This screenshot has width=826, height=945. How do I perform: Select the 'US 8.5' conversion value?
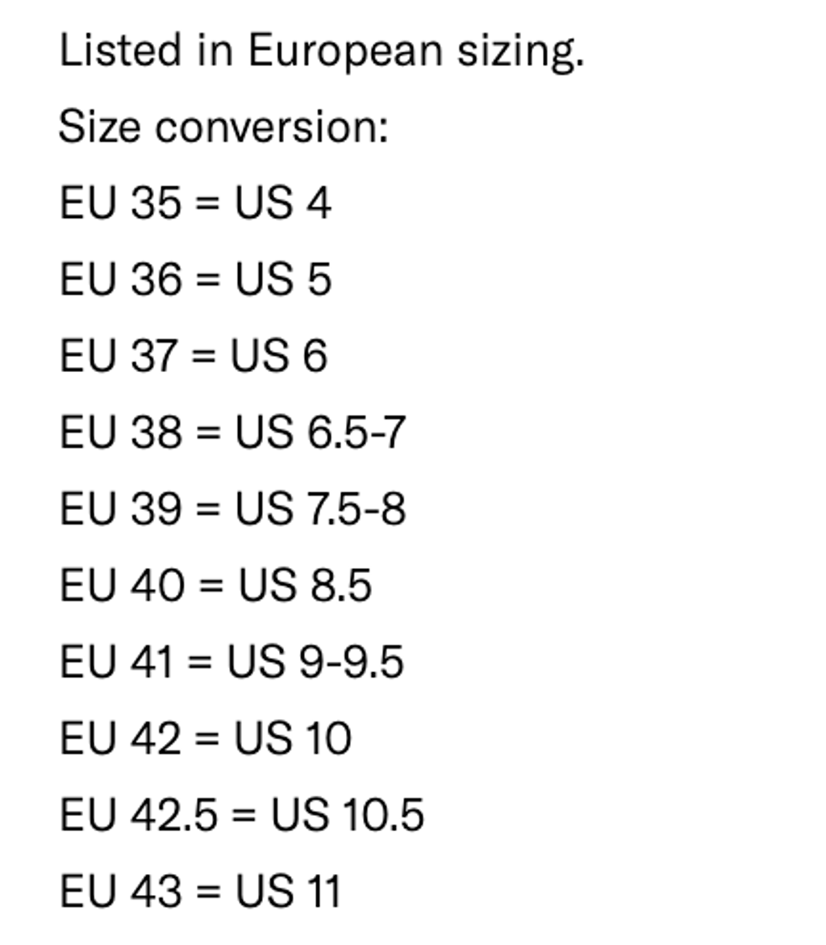[x=305, y=586]
